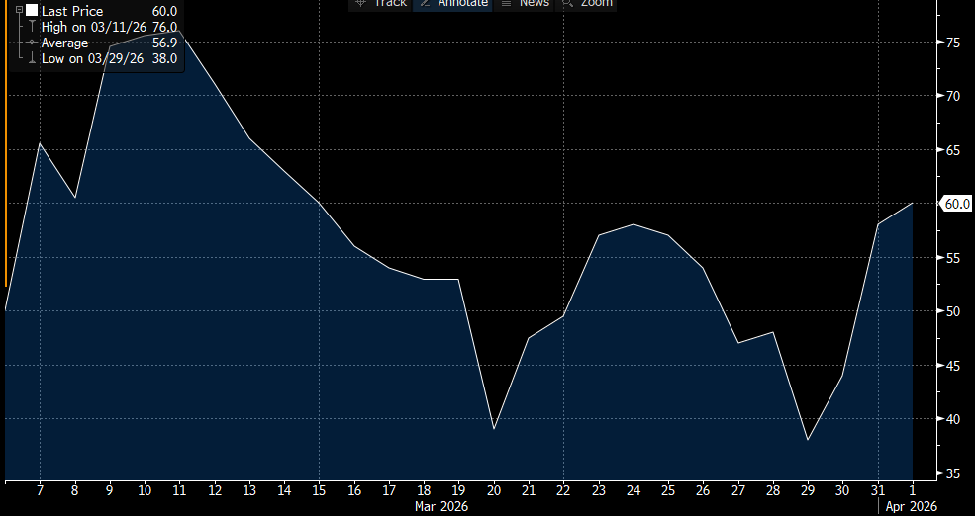Click the 38.0 low value in legend
Screen dimensions: 975x516
click(164, 58)
